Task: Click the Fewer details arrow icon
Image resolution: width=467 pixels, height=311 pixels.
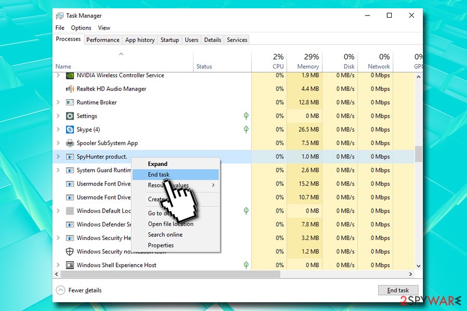Action: pyautogui.click(x=61, y=290)
